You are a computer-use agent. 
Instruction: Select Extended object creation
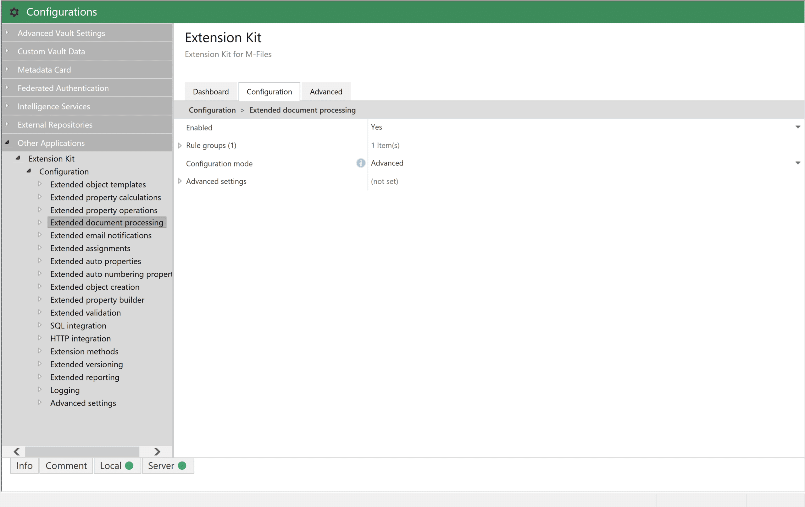(95, 287)
